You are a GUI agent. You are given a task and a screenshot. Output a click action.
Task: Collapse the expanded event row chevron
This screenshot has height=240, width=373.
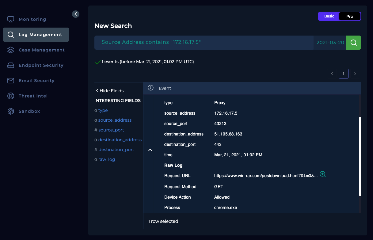(150, 150)
